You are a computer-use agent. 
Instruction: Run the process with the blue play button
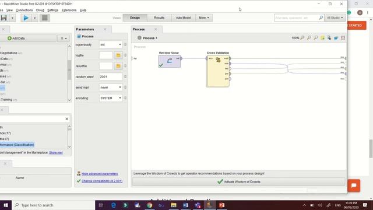point(26,18)
